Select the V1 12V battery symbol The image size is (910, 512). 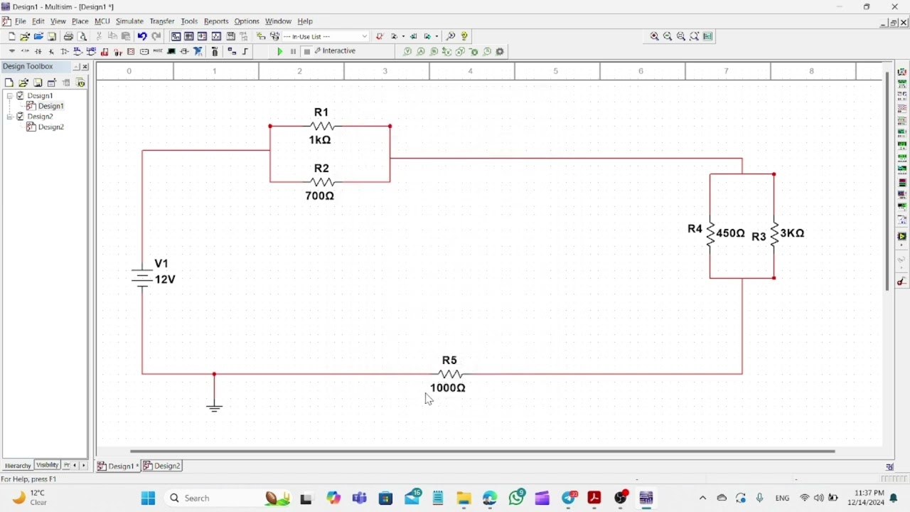pyautogui.click(x=143, y=277)
